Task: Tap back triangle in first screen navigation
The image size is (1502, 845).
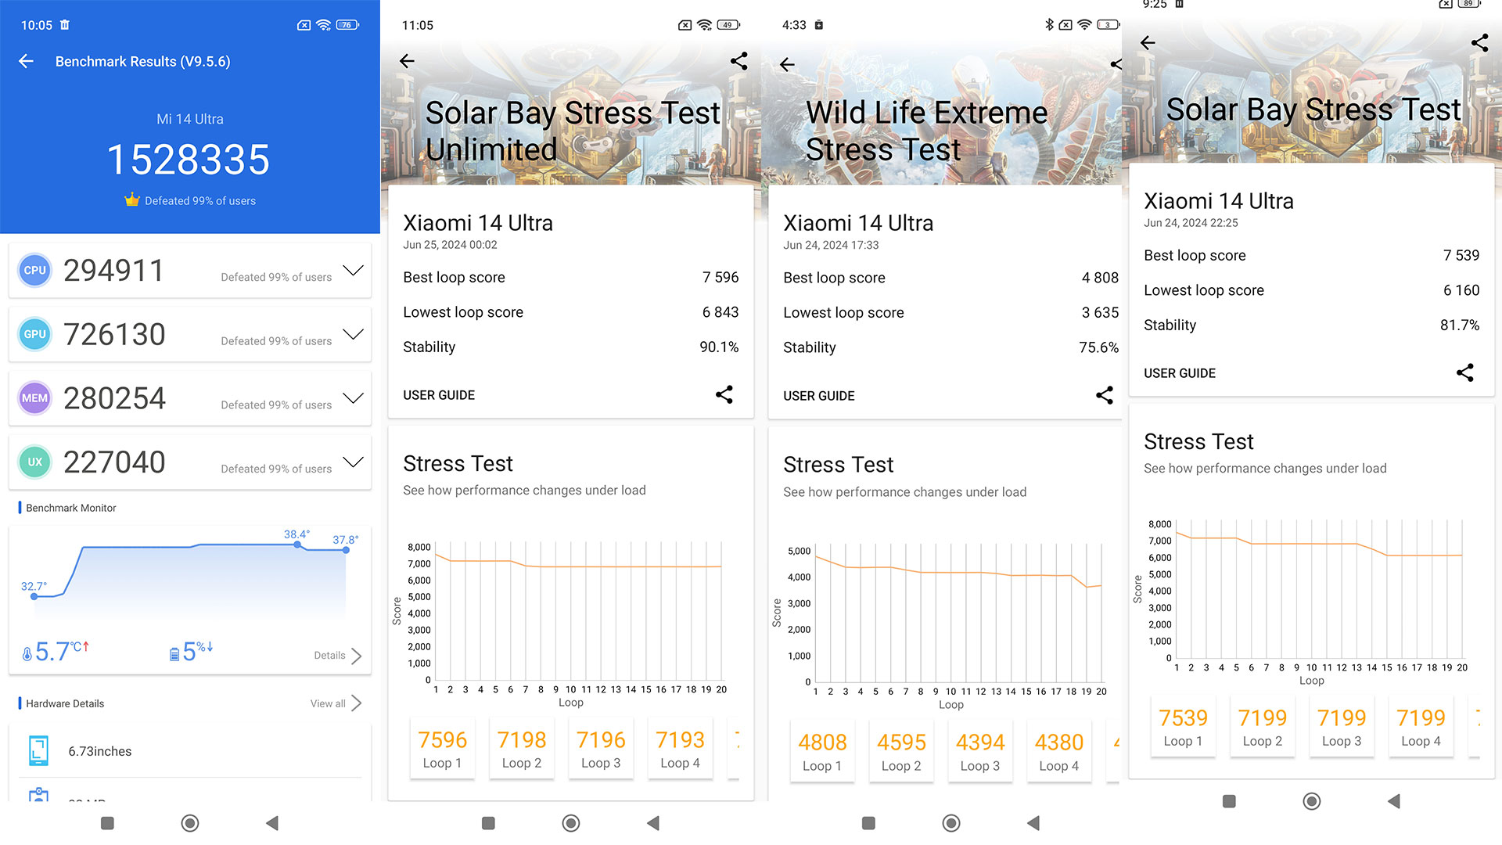Action: [x=271, y=823]
